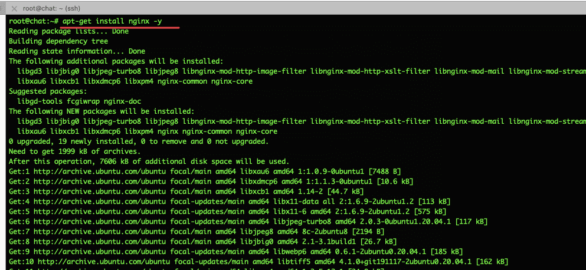The image size is (586, 270).
Task: Click the Suggested packages: line
Action: (48, 91)
